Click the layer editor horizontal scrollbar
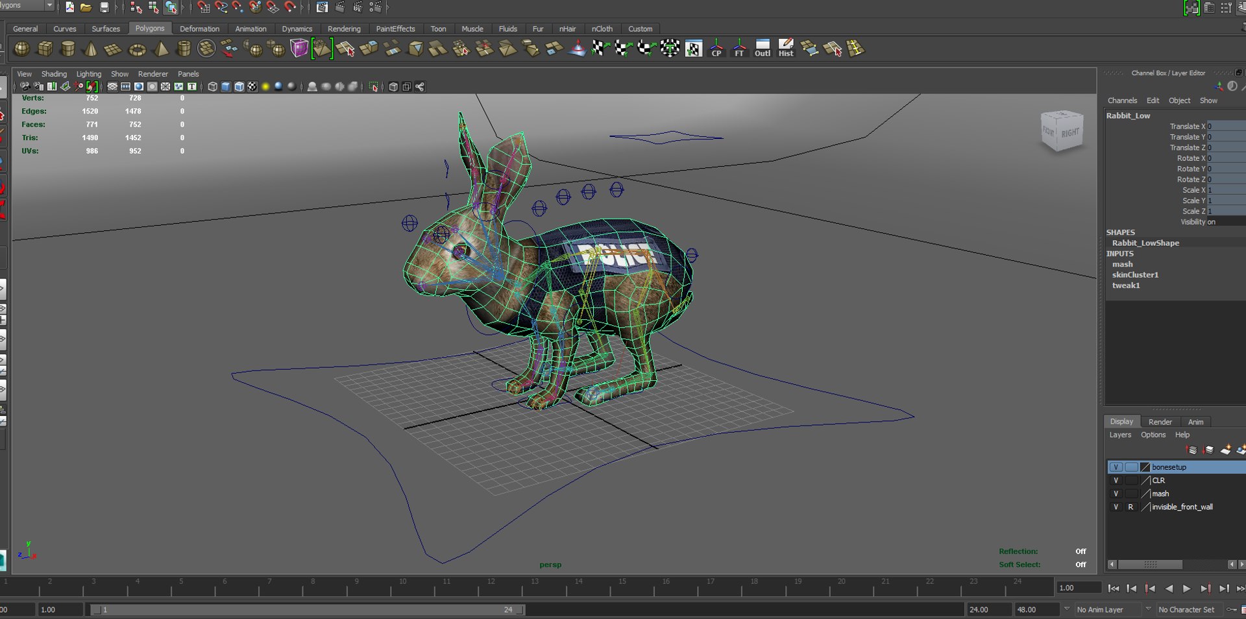The image size is (1246, 619). click(1150, 564)
